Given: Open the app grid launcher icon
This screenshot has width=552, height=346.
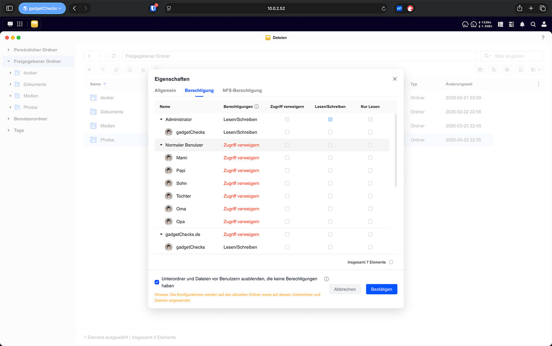Looking at the screenshot, I should (20, 24).
